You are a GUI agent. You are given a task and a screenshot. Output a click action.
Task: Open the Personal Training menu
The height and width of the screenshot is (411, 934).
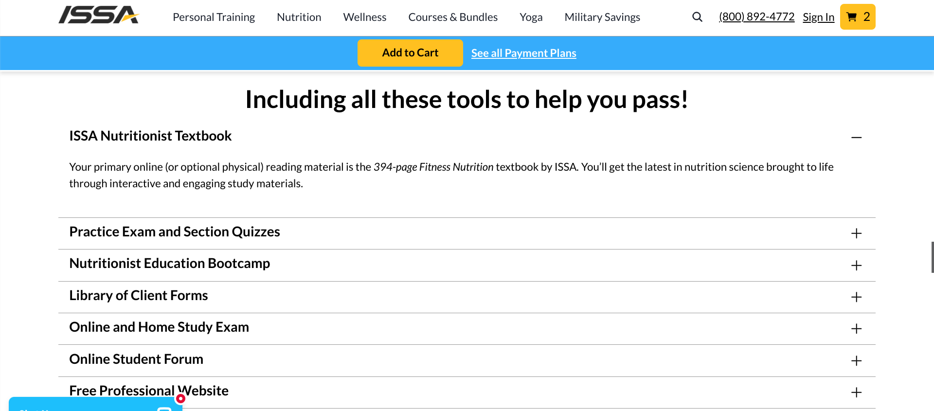[214, 18]
